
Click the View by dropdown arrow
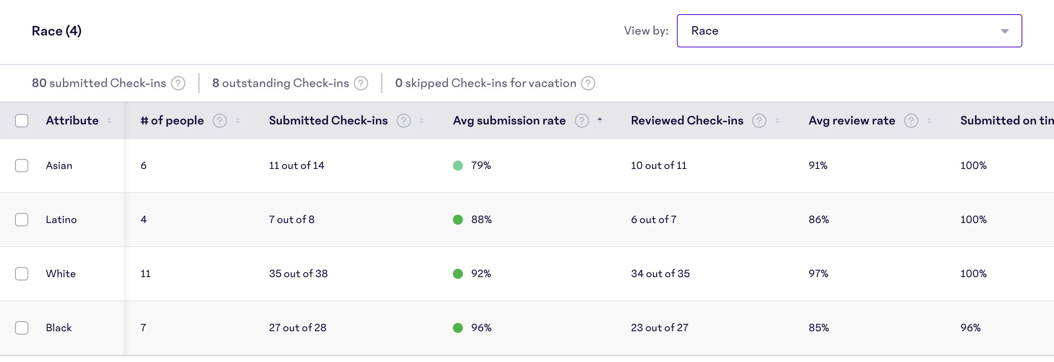click(x=1005, y=31)
